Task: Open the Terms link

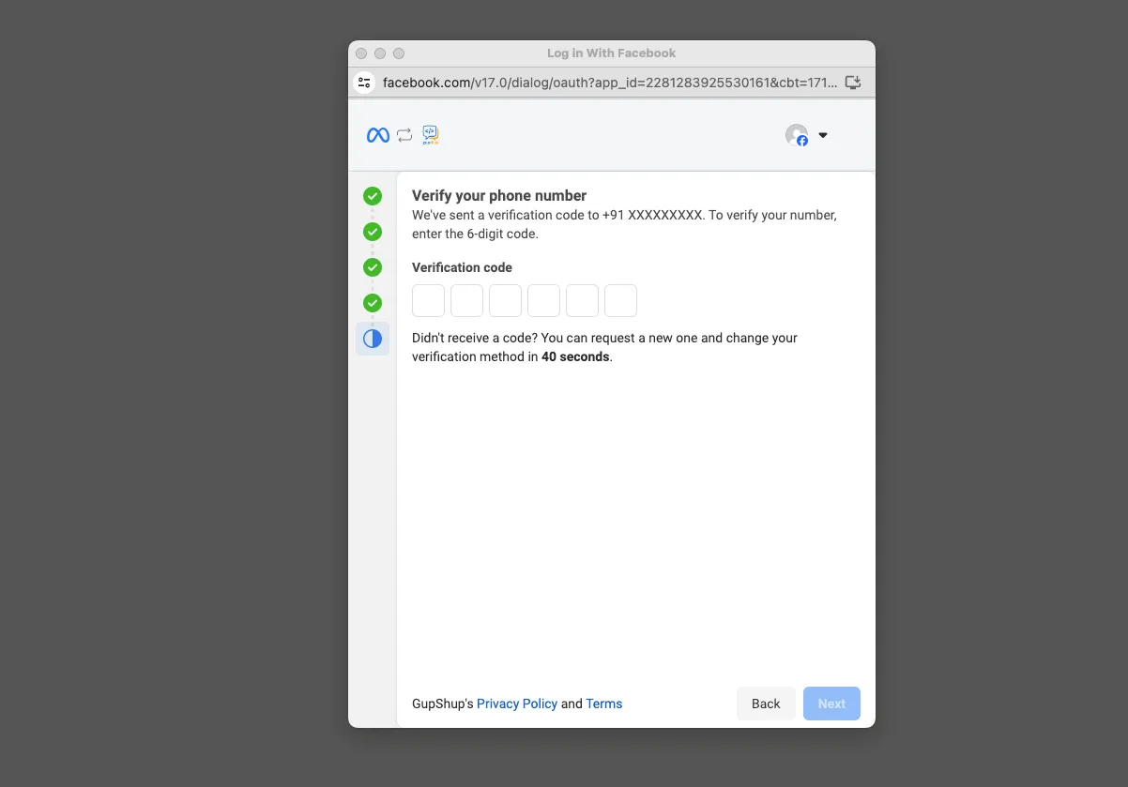Action: (x=604, y=704)
